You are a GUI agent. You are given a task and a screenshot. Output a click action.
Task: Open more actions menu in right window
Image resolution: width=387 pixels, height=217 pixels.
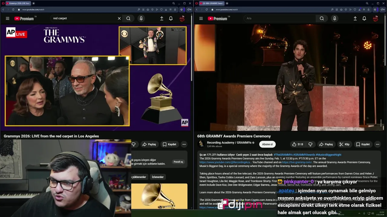tap(377, 144)
